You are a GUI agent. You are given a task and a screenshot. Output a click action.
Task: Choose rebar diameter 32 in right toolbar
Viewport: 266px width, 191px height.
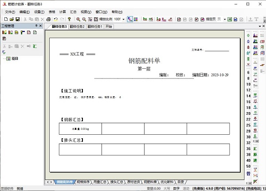coord(248,143)
